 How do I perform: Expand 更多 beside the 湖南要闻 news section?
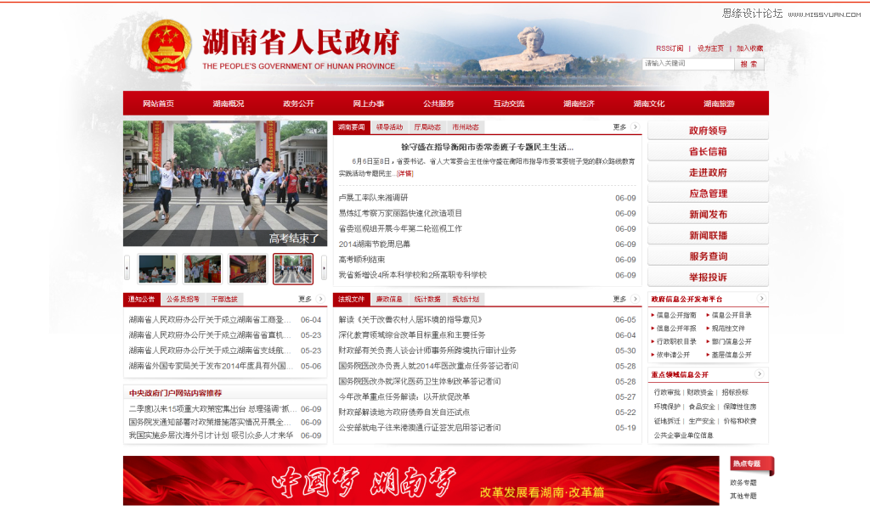pos(621,125)
